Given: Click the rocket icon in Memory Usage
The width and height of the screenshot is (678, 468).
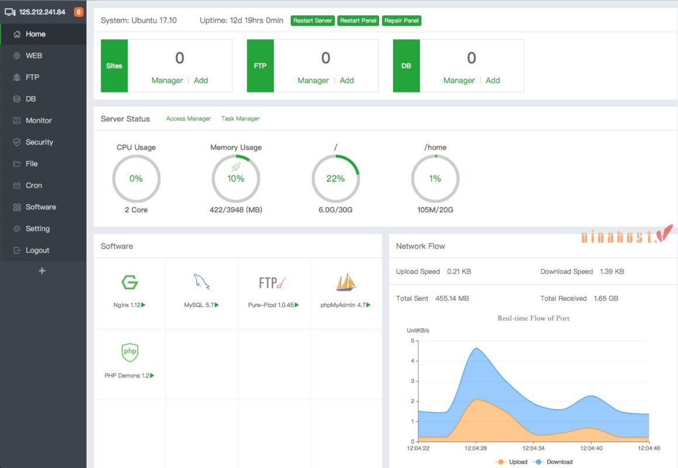Looking at the screenshot, I should [236, 167].
